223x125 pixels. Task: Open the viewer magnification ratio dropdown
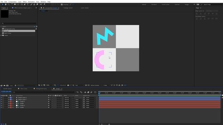pyautogui.click(x=49, y=85)
